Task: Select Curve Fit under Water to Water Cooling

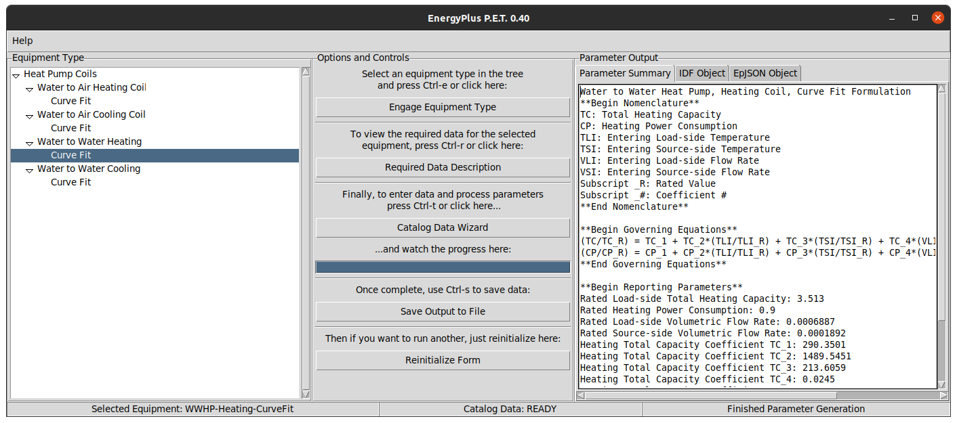Action: coord(70,182)
